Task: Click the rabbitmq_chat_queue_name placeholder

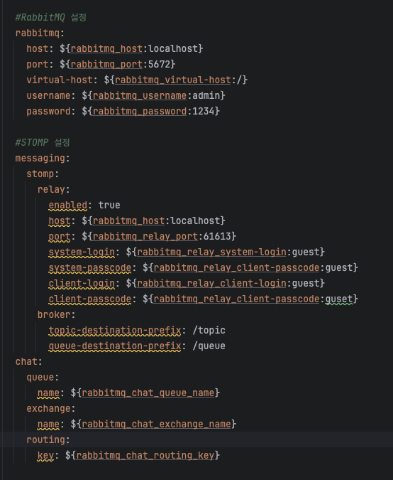Action: pyautogui.click(x=148, y=393)
